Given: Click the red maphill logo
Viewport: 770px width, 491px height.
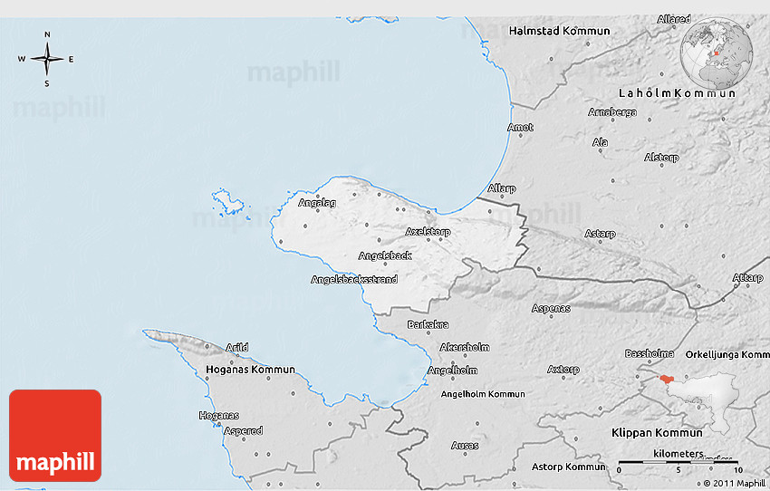Looking at the screenshot, I should 55,436.
